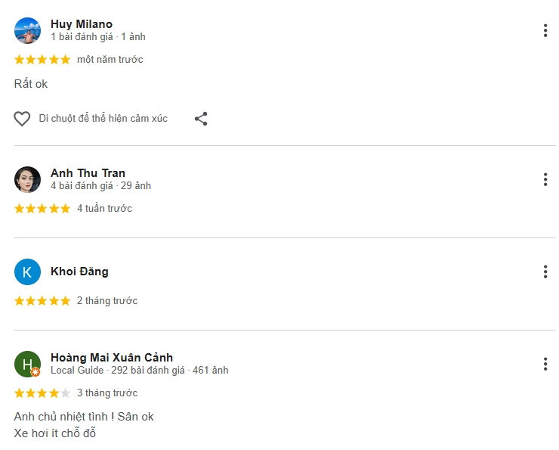This screenshot has height=450, width=559.
Task: Click Hoàng Mai Xuân Cảnh's green avatar
Action: (27, 364)
